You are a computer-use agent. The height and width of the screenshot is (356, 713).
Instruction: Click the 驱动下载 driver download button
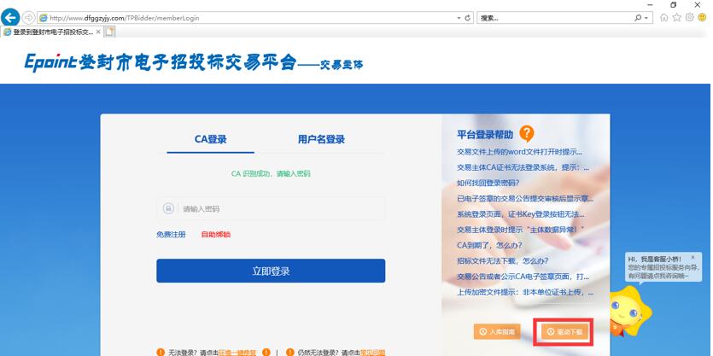(x=563, y=331)
